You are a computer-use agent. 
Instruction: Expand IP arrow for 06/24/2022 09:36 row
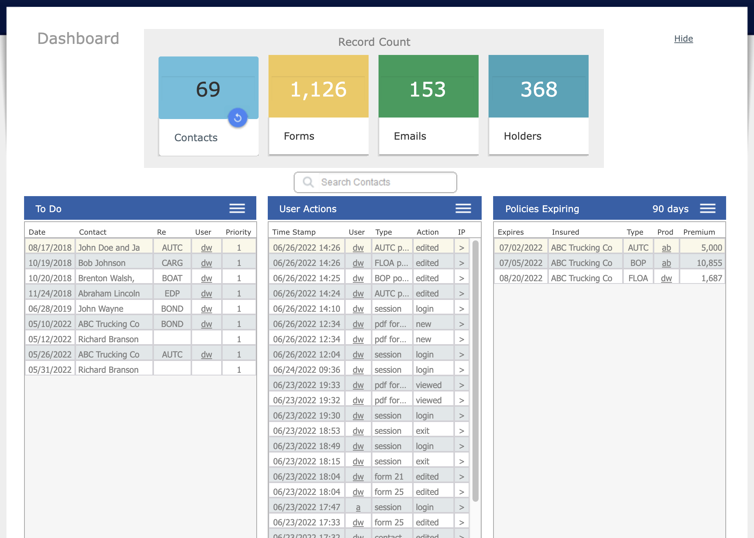coord(461,370)
